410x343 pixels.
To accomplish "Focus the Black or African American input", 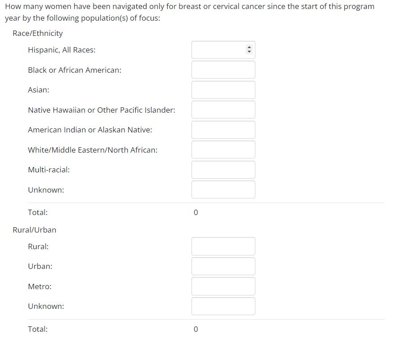I will (x=223, y=70).
